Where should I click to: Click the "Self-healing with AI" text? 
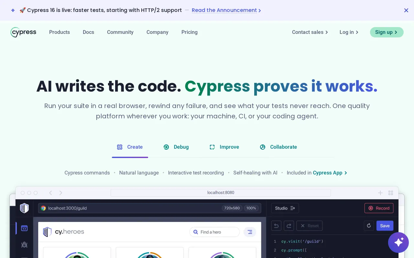(x=256, y=173)
